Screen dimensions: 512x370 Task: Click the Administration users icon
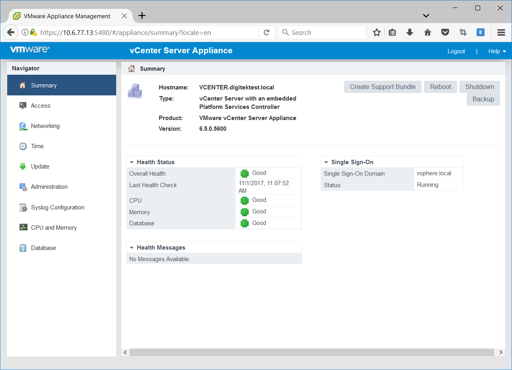[x=23, y=187]
